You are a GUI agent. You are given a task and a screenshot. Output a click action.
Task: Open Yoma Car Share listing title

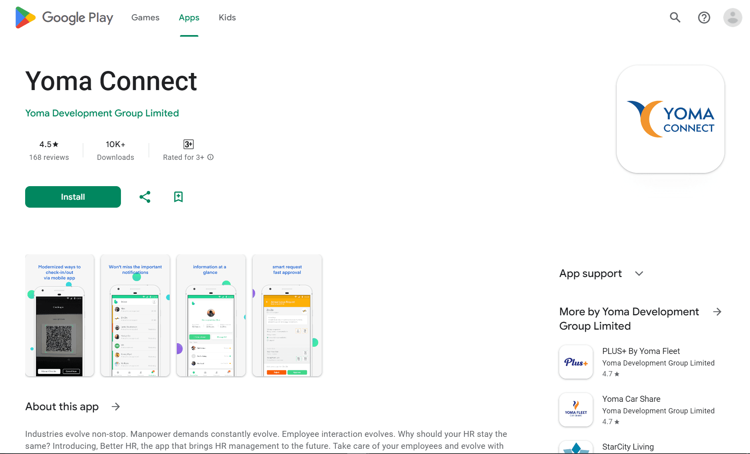[x=631, y=399]
